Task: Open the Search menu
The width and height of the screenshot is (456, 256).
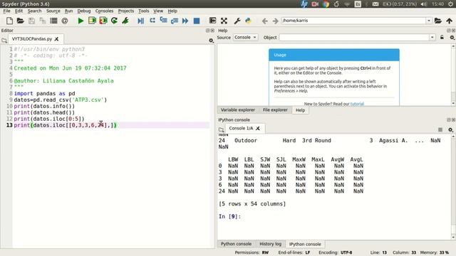Action: click(34, 11)
